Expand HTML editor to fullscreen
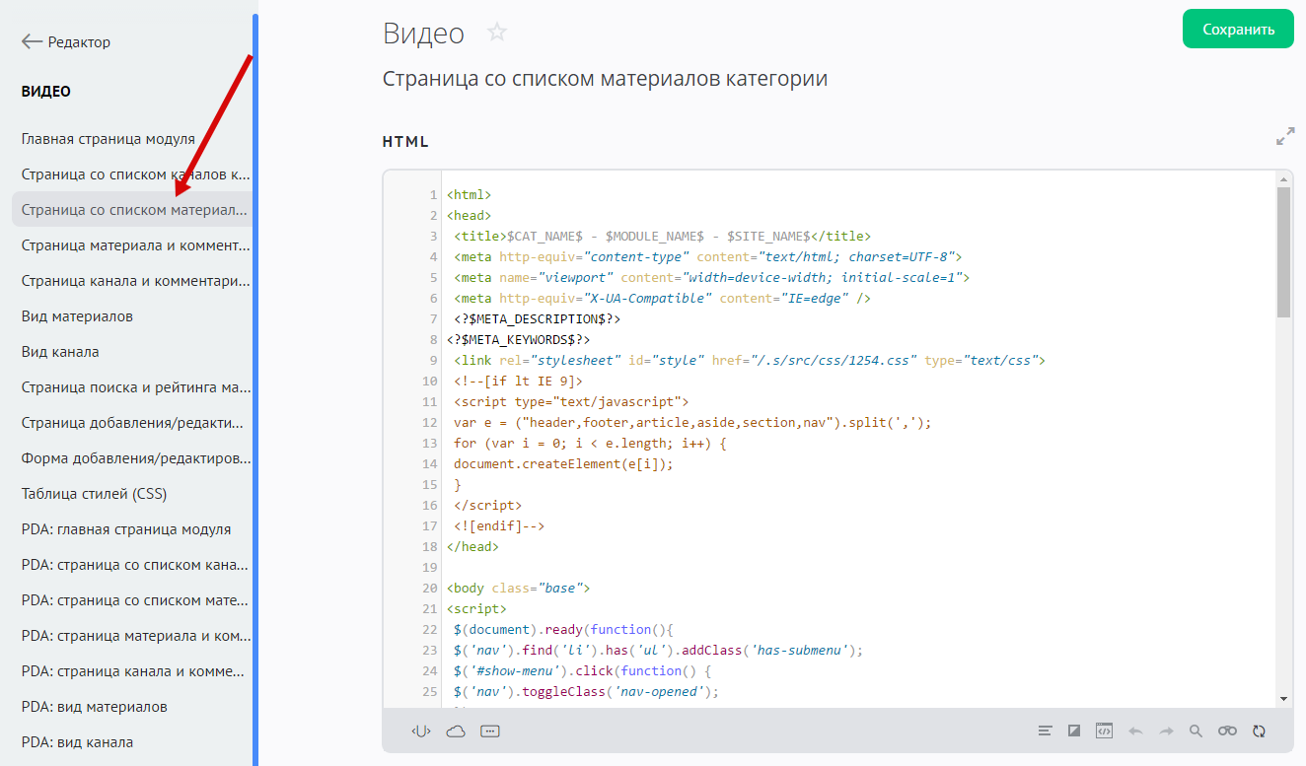Viewport: 1306px width, 766px height. tap(1284, 137)
